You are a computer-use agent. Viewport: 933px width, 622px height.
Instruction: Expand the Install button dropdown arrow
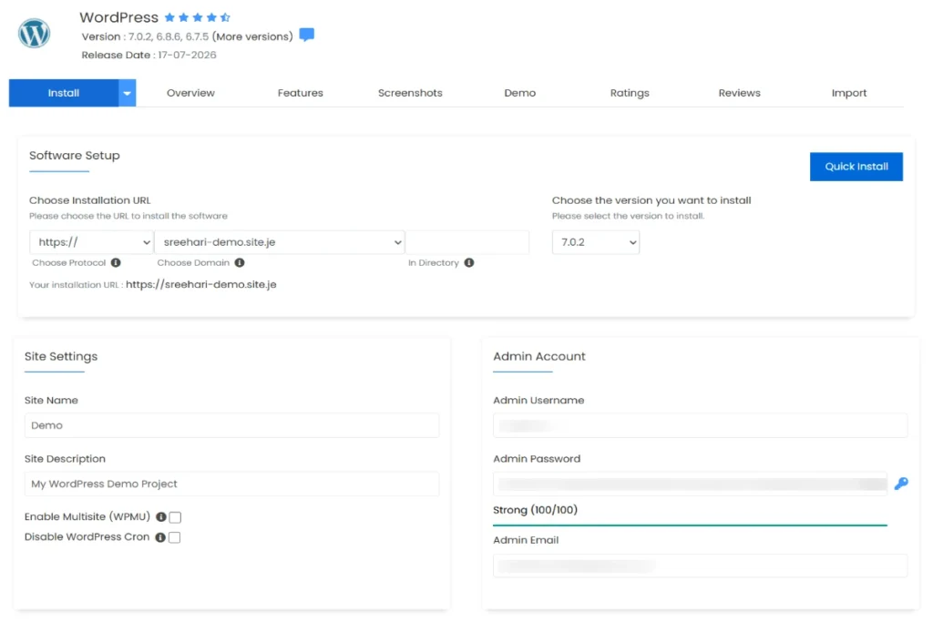click(127, 93)
